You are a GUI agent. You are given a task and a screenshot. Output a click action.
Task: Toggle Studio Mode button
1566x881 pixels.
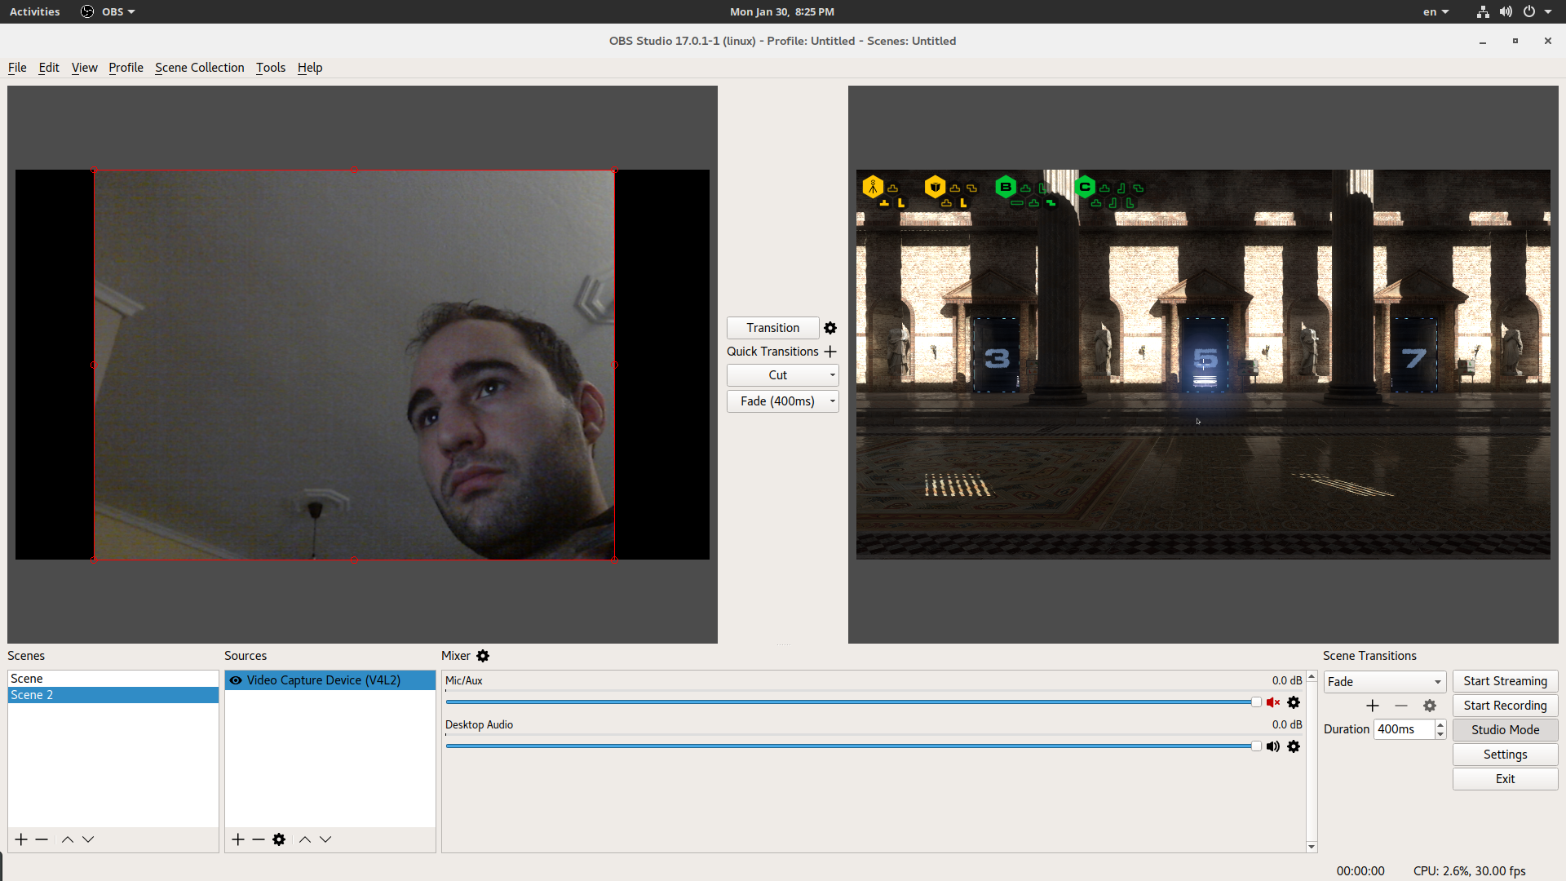point(1505,730)
